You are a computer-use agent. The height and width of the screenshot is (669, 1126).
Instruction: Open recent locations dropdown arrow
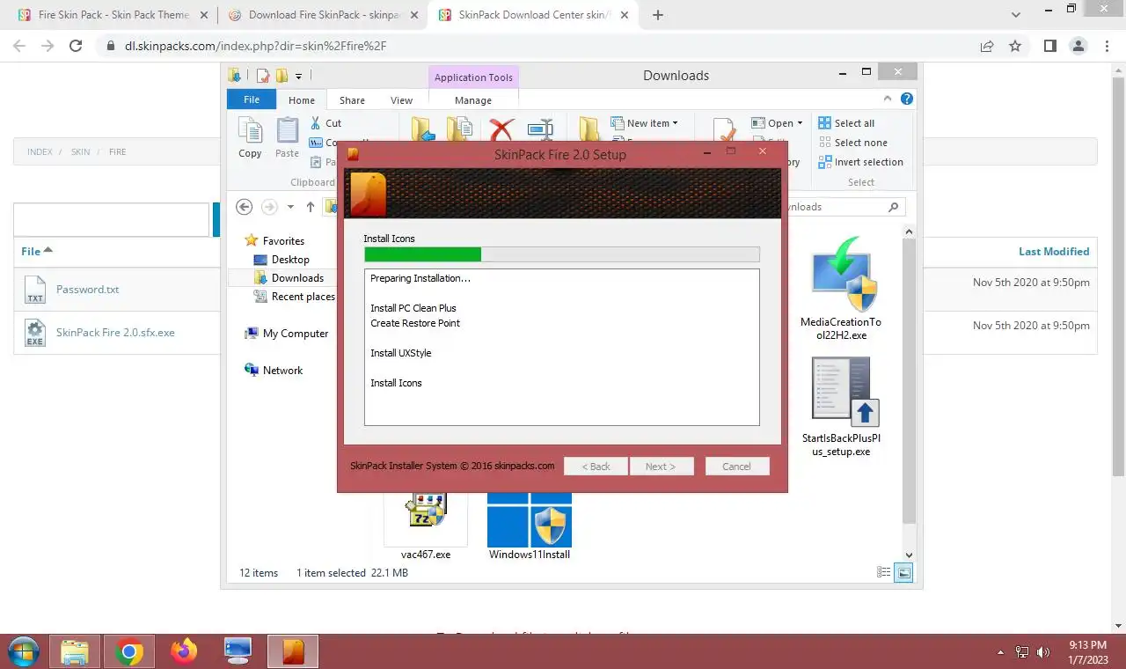[290, 207]
